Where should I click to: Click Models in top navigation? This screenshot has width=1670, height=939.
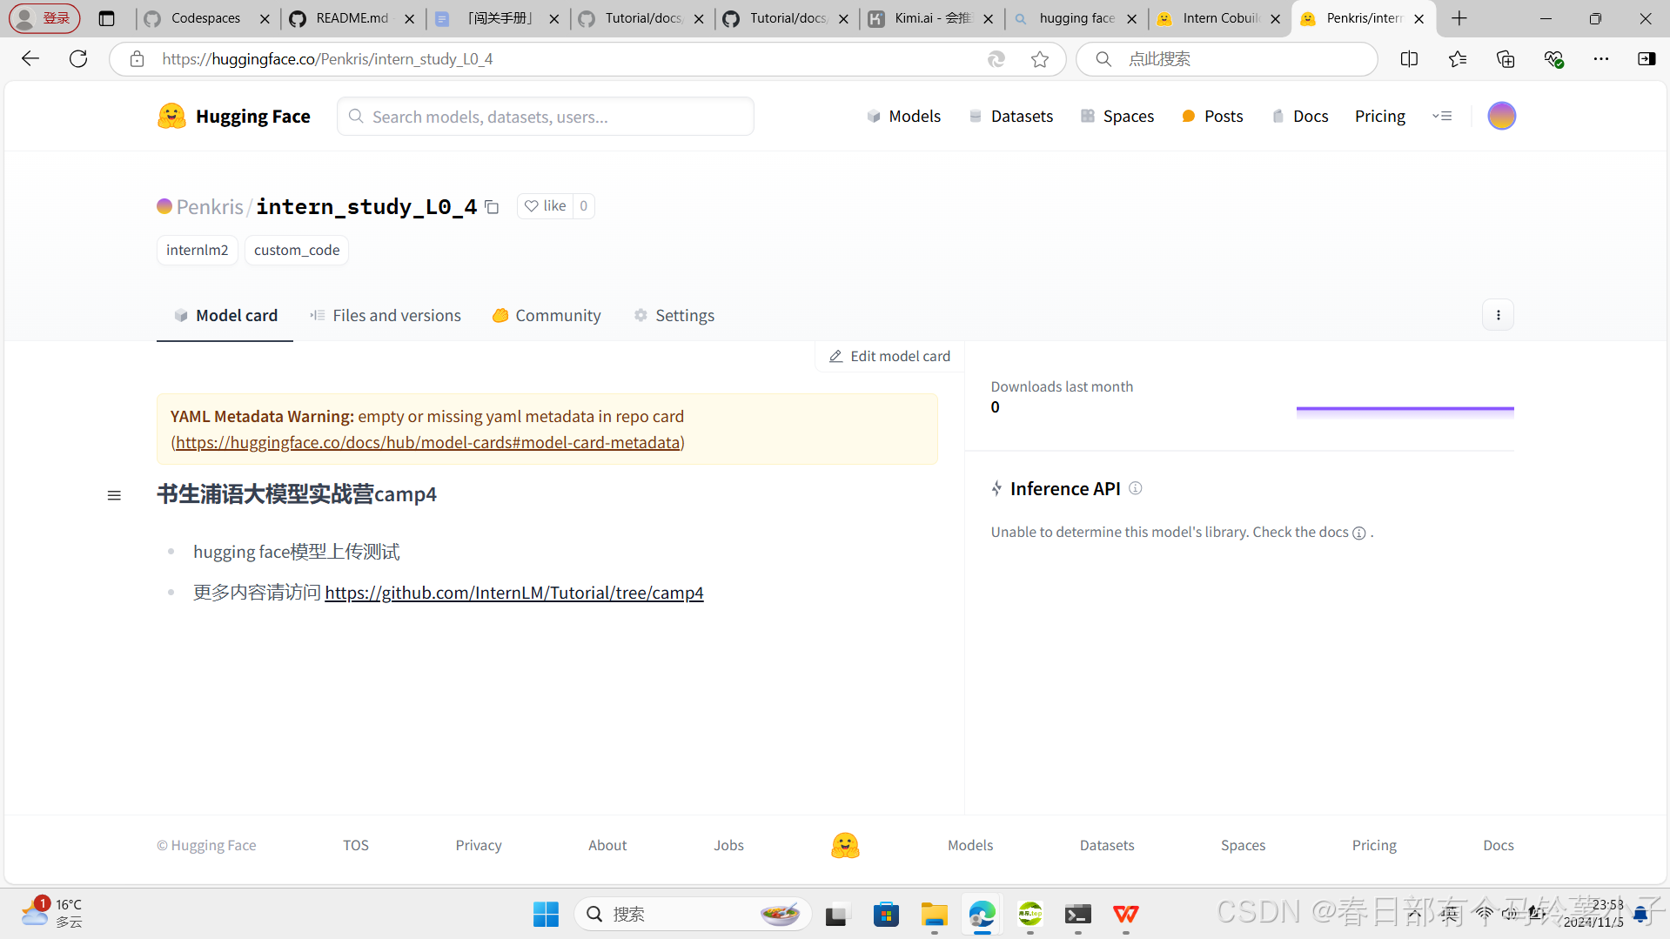pos(904,117)
